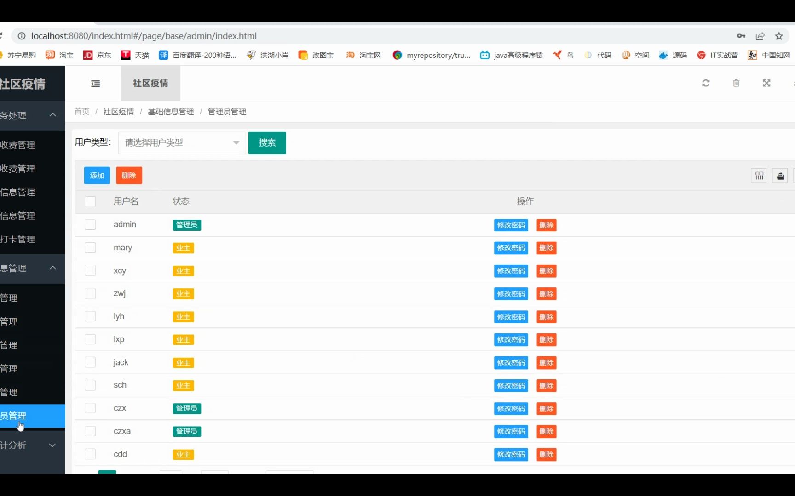Toggle the select-all checkbox in the table header
Screen dimensions: 795x496
pyautogui.click(x=90, y=202)
